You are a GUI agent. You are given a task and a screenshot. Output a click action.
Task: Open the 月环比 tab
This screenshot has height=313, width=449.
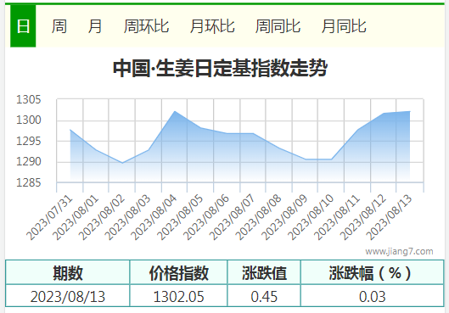(212, 26)
